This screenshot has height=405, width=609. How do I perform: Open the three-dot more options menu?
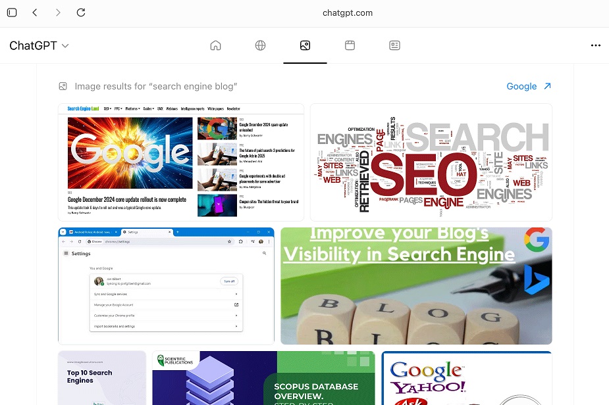(595, 45)
